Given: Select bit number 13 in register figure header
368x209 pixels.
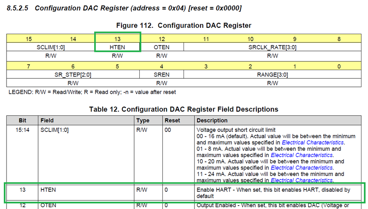Looking at the screenshot, I should (117, 39).
